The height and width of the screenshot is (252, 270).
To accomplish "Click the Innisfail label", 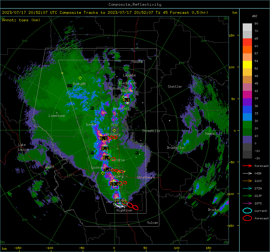I will click(x=121, y=108).
